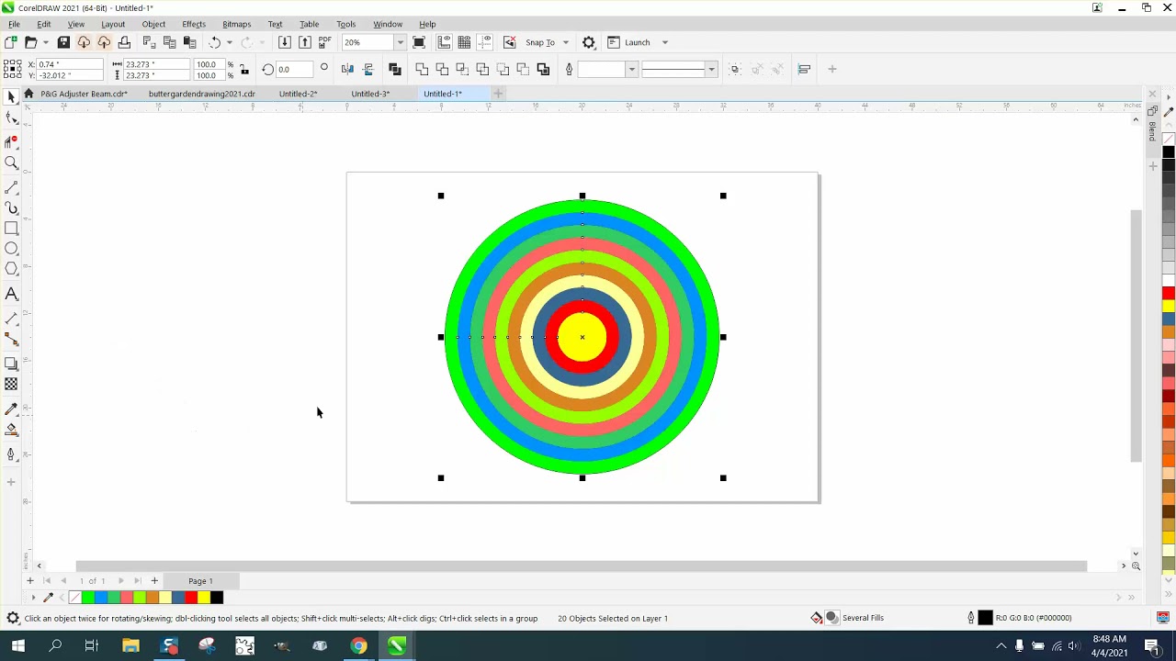Click the Print icon in the toolbar

click(x=124, y=42)
